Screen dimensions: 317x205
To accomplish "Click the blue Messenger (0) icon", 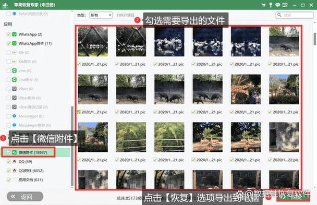I will [x=14, y=116].
